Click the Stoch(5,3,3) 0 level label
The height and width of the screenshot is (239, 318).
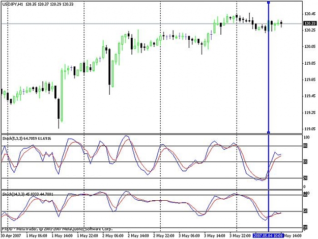[x=304, y=187]
